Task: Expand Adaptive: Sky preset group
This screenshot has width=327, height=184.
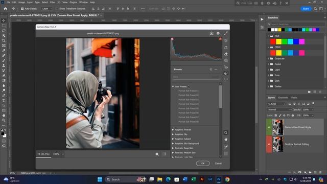Action: point(173,134)
